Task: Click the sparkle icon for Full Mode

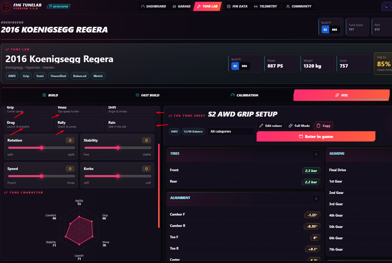Action: [291, 126]
